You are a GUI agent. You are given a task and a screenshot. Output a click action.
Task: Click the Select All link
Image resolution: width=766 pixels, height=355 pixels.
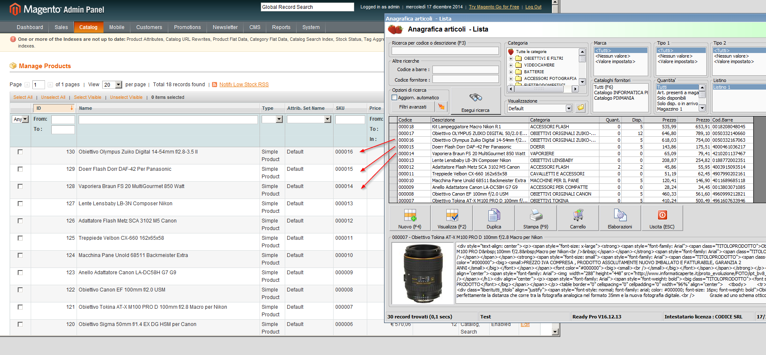(23, 97)
